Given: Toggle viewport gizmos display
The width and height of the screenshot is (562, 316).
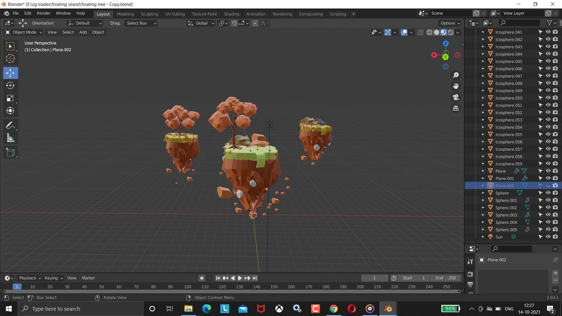Looking at the screenshot, I should point(388,32).
